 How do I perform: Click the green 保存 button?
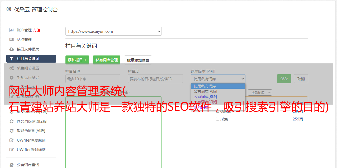284,79
